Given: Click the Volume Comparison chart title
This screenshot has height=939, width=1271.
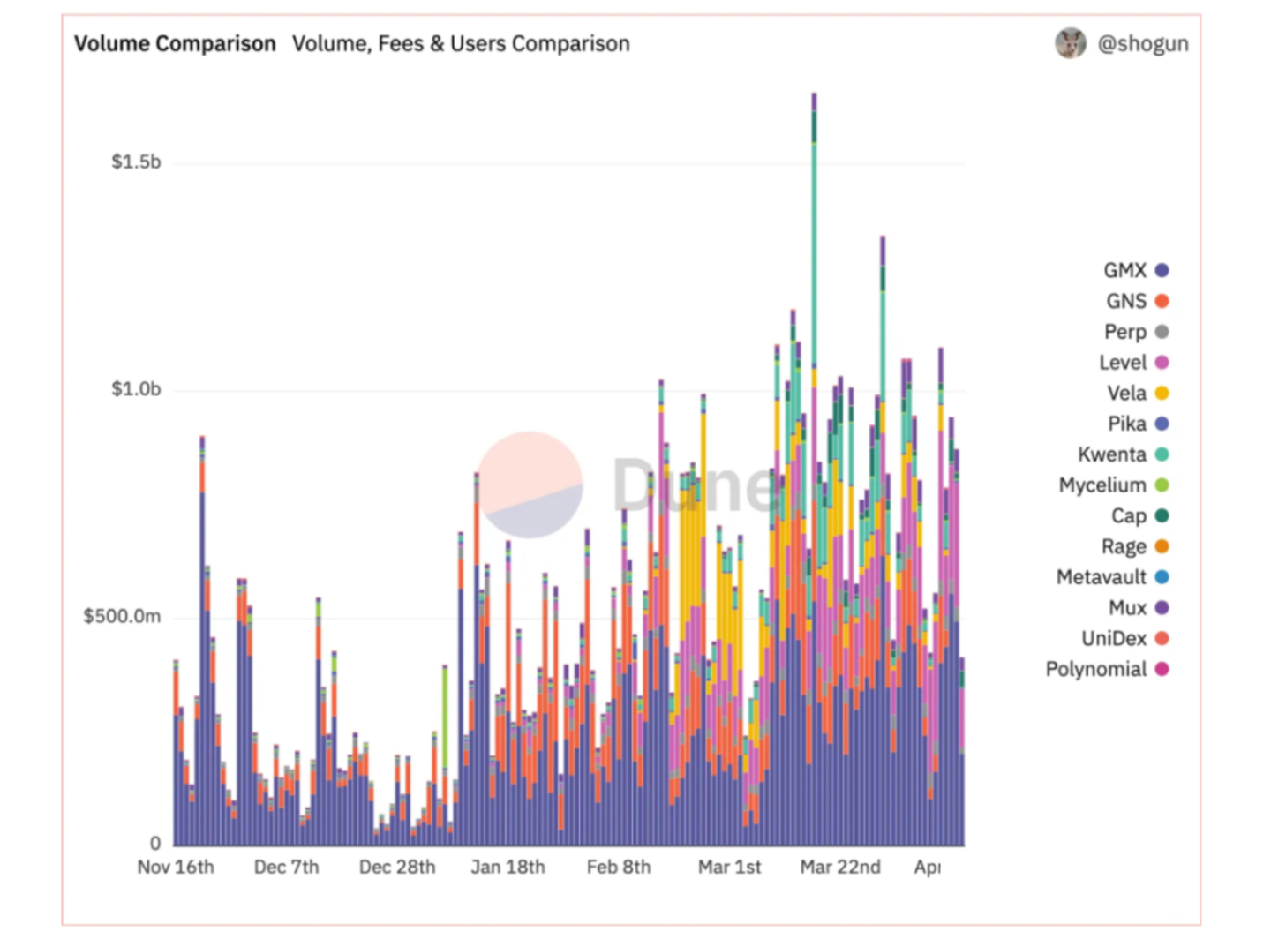Looking at the screenshot, I should 175,44.
